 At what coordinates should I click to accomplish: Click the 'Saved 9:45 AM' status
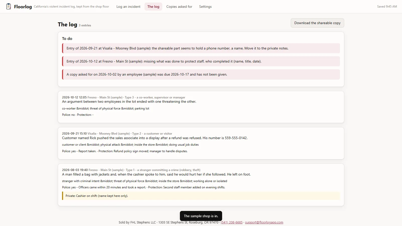387,7
